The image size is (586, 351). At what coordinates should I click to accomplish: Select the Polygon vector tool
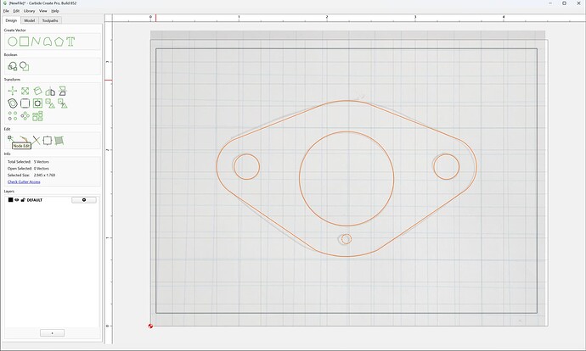tap(59, 42)
